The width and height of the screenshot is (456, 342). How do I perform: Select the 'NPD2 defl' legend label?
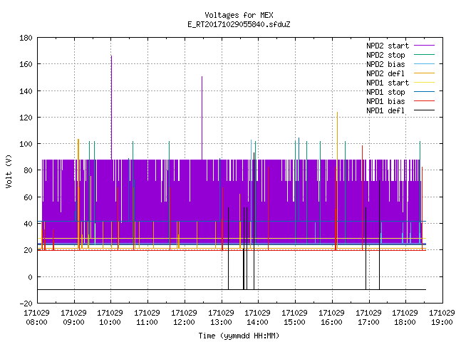[x=385, y=73]
